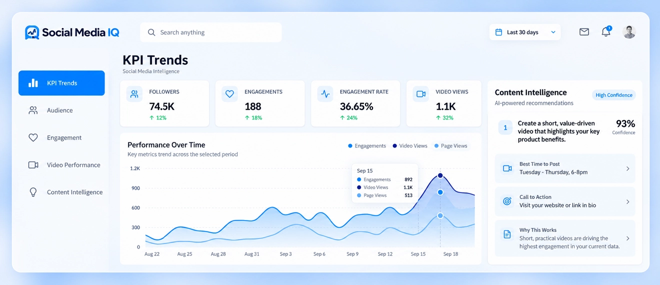The height and width of the screenshot is (285, 660).
Task: Toggle the Page Views series in chart legend
Action: (x=450, y=146)
